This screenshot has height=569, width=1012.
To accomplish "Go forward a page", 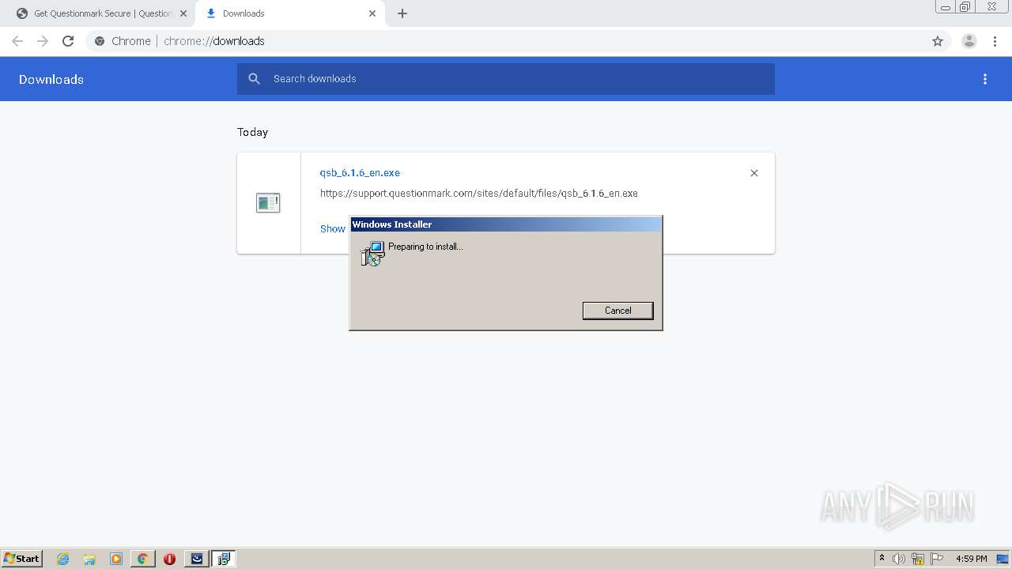I will tap(43, 41).
